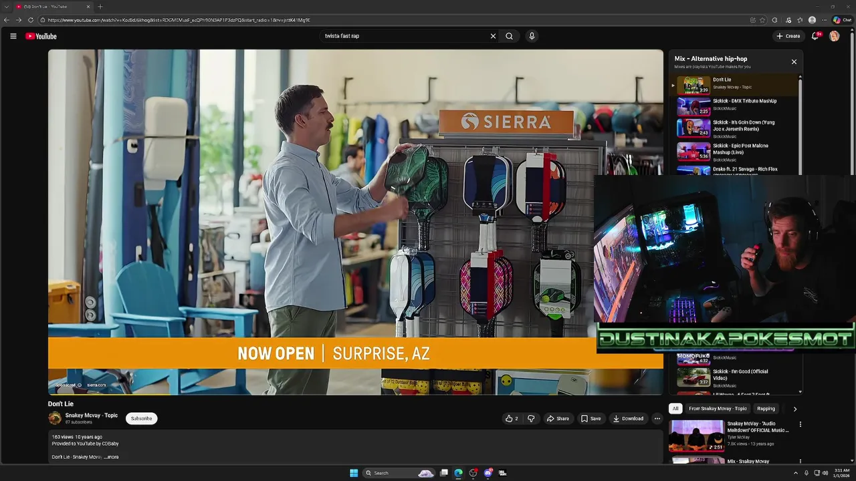Open the browser profile icon
The height and width of the screenshot is (481, 856).
[x=812, y=20]
